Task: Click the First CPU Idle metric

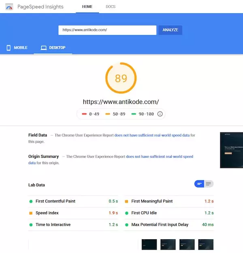Action: [169, 213]
